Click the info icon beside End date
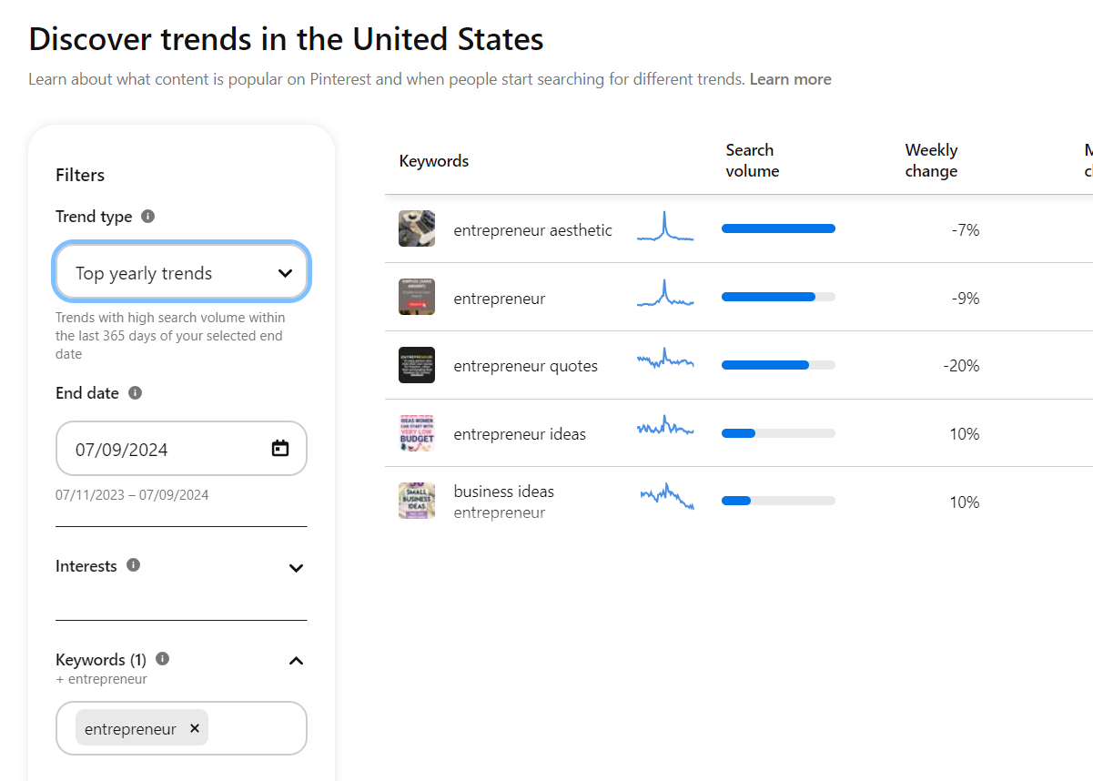The height and width of the screenshot is (781, 1093). point(135,393)
